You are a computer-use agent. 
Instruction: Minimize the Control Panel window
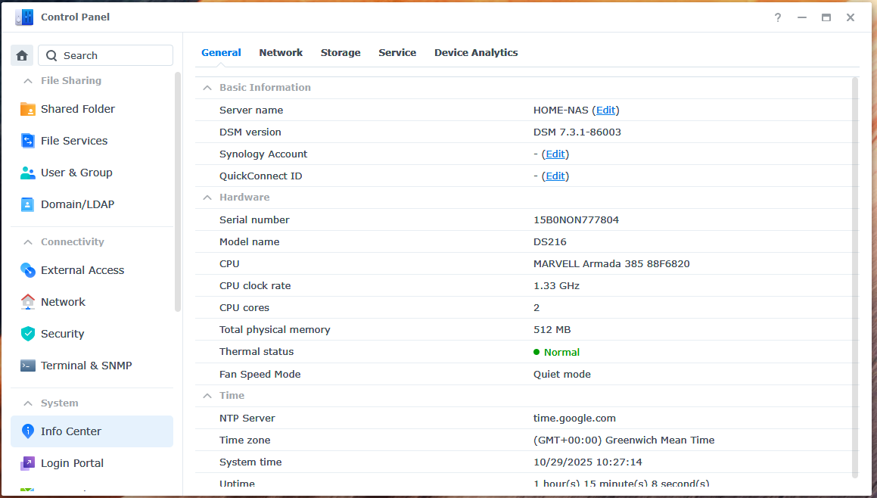802,17
